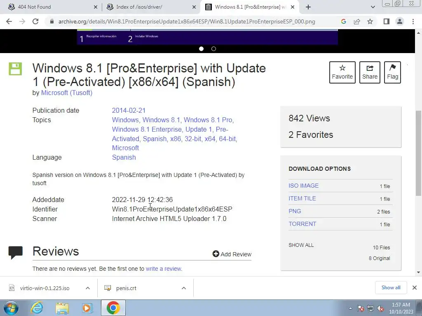This screenshot has height=316, width=422.
Task: Expand options for penis.crt download
Action: [184, 288]
